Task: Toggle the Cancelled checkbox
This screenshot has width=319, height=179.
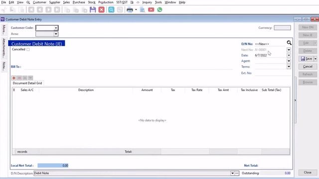Action: (28, 49)
